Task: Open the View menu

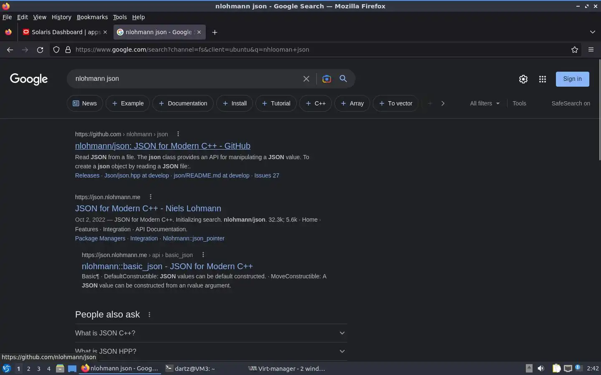Action: [x=40, y=17]
